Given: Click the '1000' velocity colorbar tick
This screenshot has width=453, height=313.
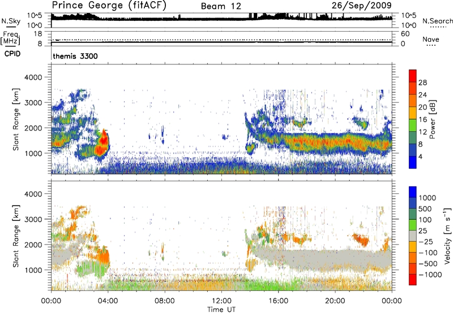Looking at the screenshot, I should (x=427, y=198).
